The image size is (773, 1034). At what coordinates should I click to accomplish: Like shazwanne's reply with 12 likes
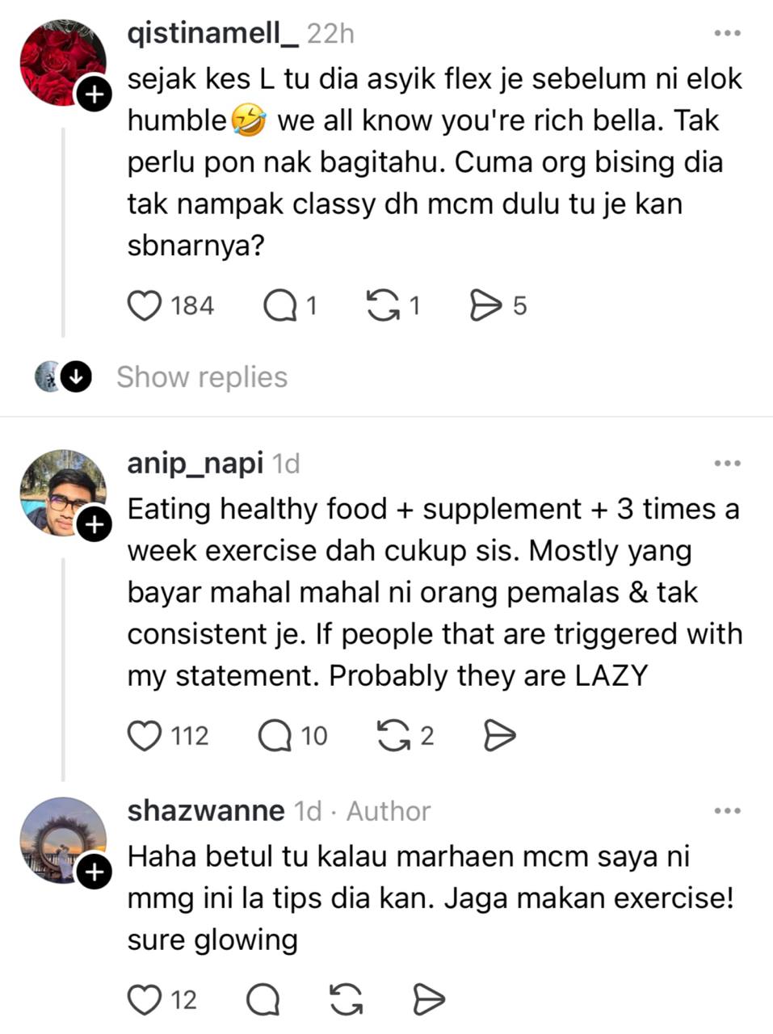145,1000
